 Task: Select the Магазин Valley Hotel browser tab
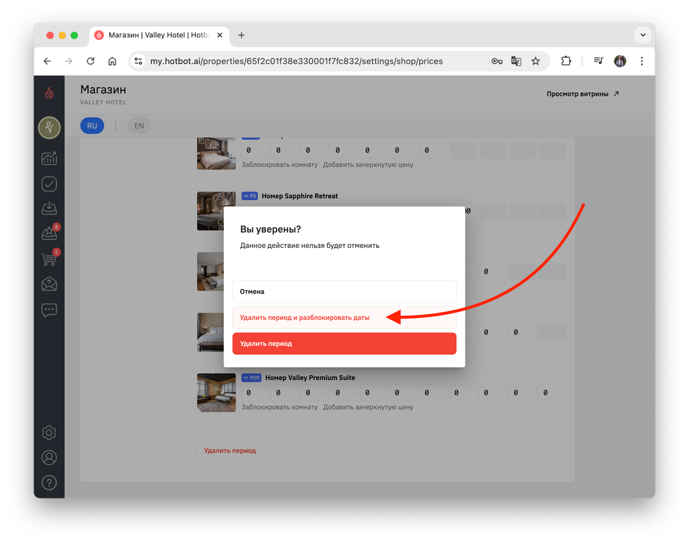coord(158,35)
